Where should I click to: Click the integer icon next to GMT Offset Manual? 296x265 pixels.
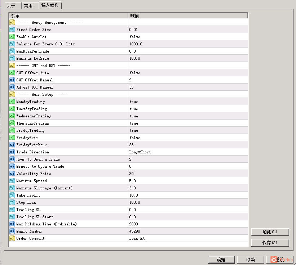12,80
